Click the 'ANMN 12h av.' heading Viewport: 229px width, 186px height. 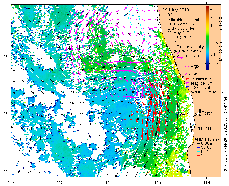(x=207, y=139)
